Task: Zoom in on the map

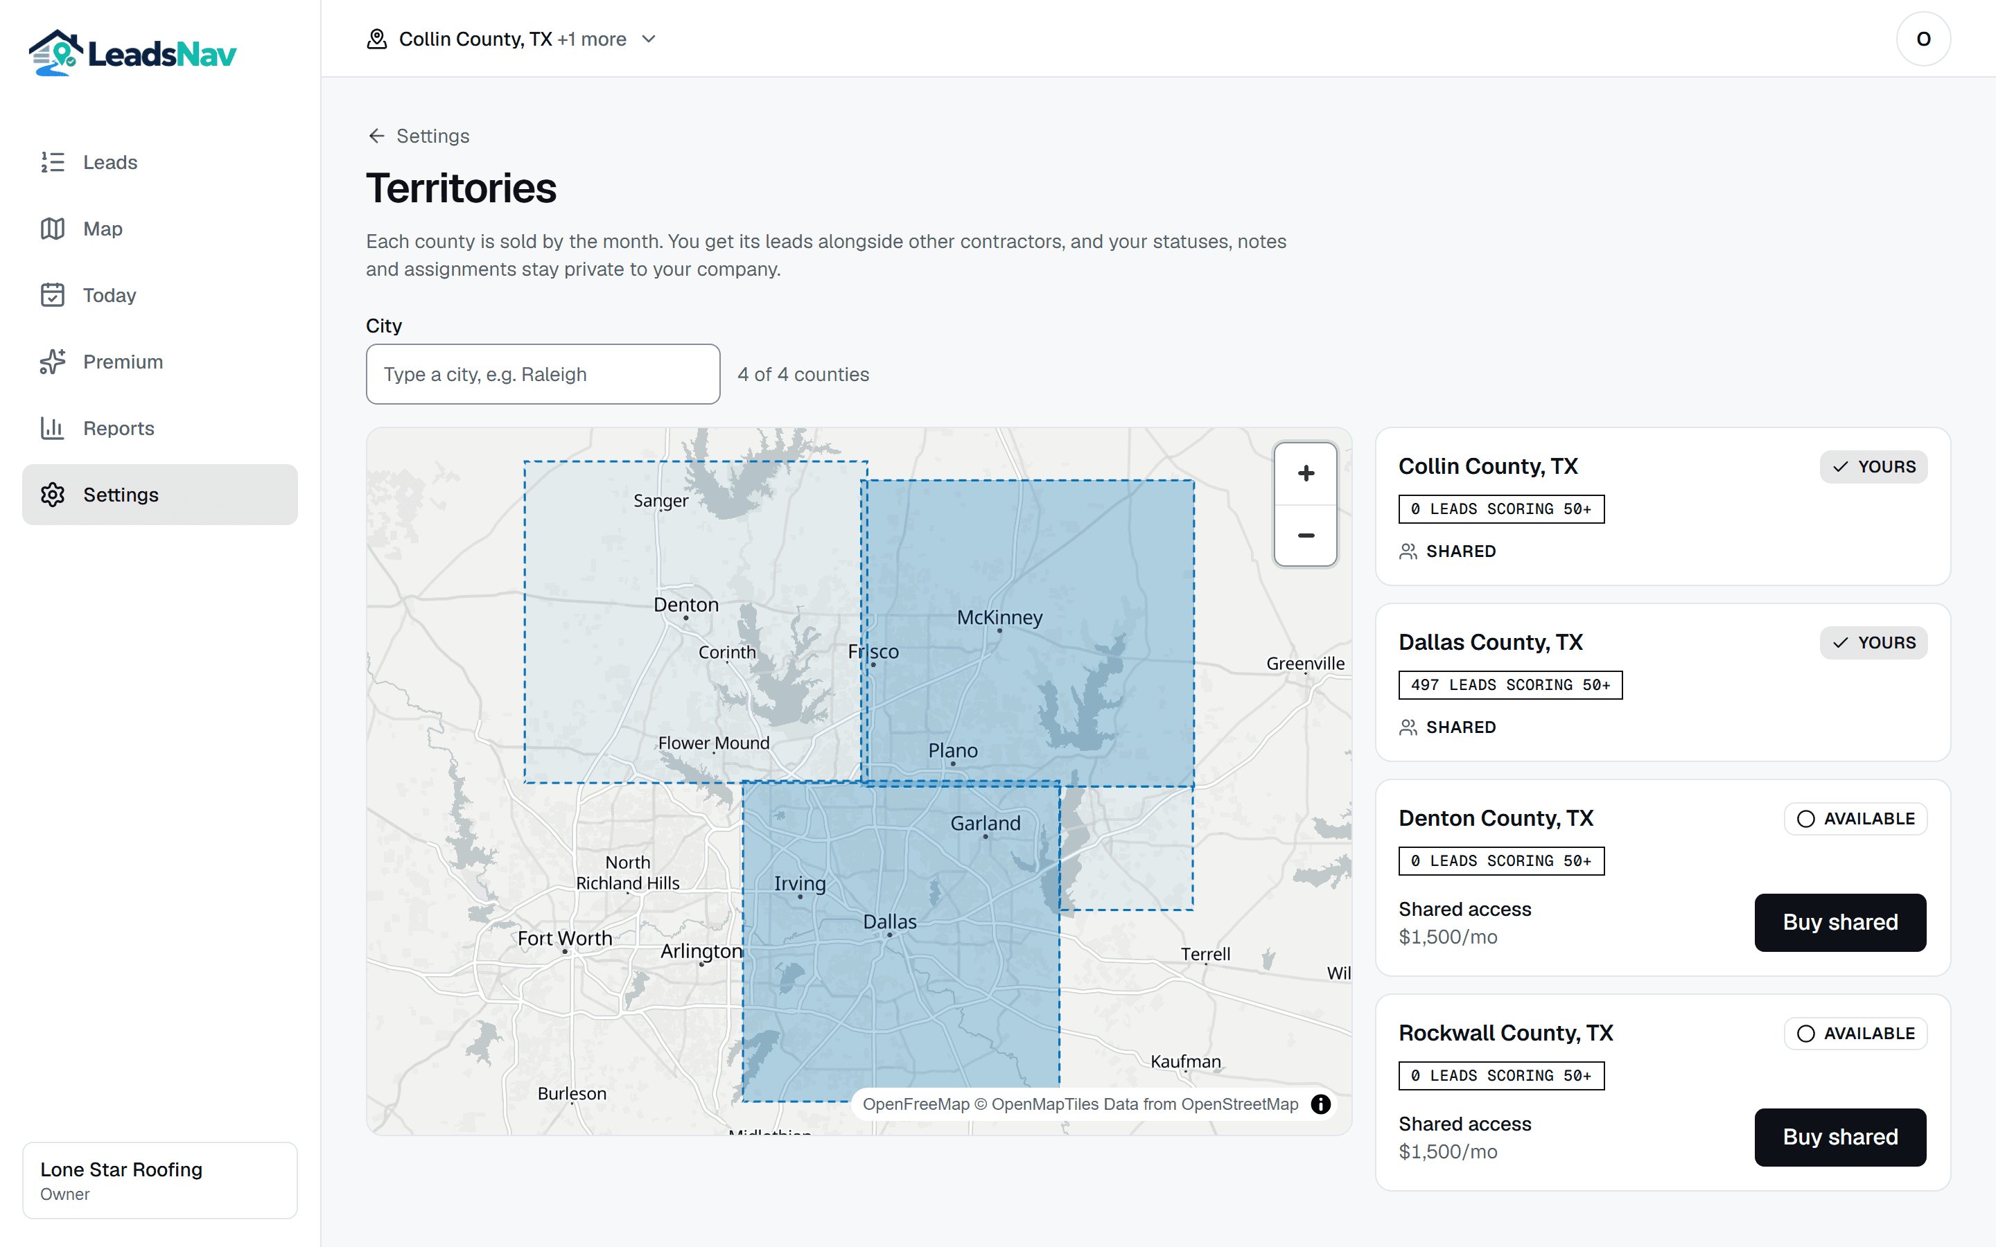Action: coord(1306,473)
